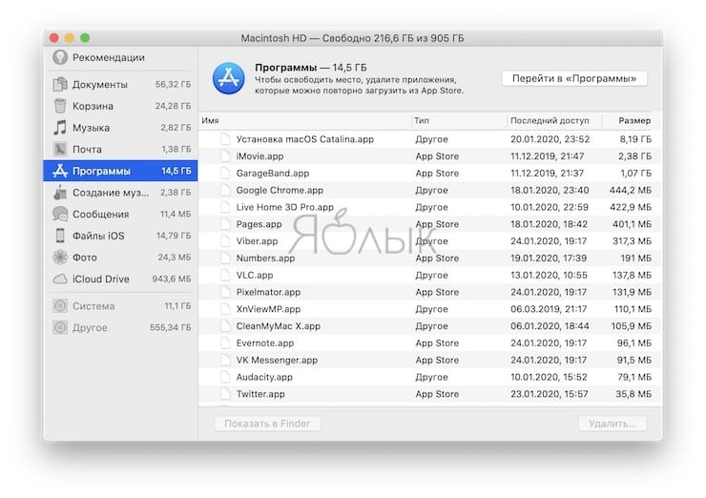The height and width of the screenshot is (498, 706).
Task: Click the Программы App Store sidebar icon
Action: [60, 171]
